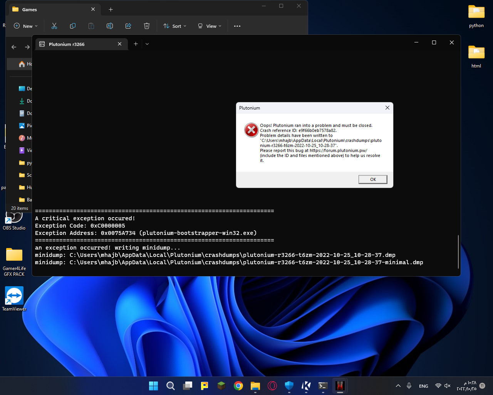493x395 pixels.
Task: Open Windows Security shield on taskbar
Action: coord(289,386)
